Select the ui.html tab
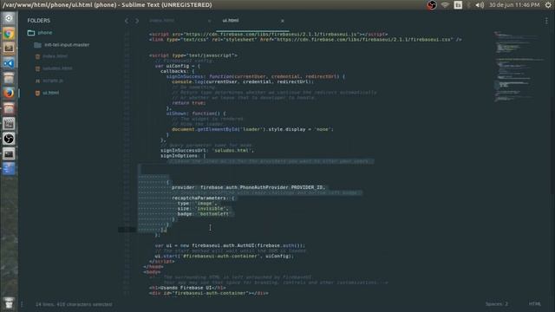555x312 pixels. 231,21
